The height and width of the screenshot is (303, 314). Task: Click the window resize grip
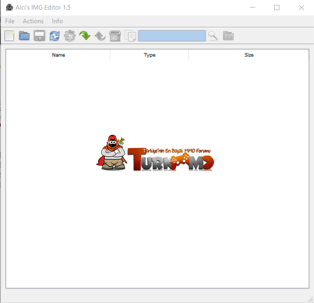click(x=310, y=300)
